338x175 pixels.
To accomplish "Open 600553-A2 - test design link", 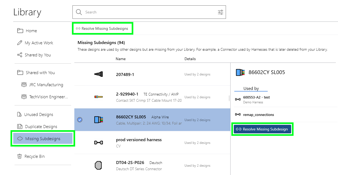I will point(256,97).
